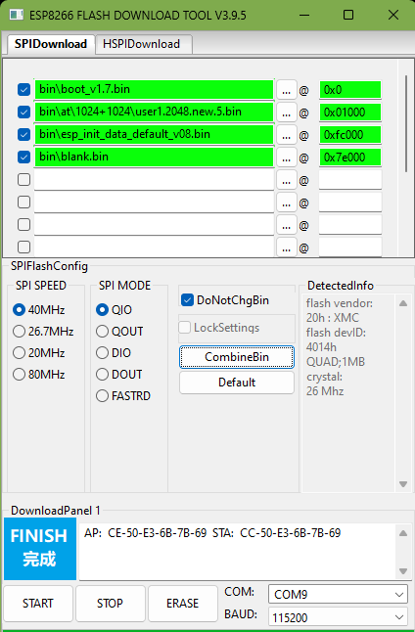This screenshot has width=415, height=632.
Task: Browse for file next to esp_init_data_default_v08.bin
Action: [287, 135]
